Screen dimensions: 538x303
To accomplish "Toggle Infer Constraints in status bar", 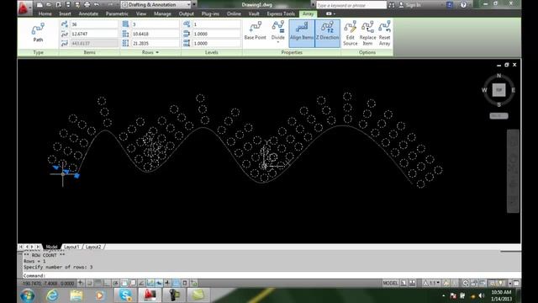I will click(x=81, y=283).
